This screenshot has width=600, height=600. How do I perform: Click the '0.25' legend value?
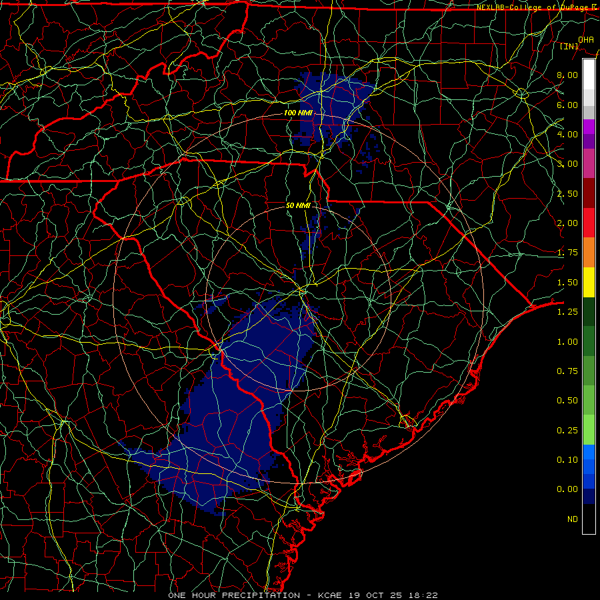tap(567, 431)
